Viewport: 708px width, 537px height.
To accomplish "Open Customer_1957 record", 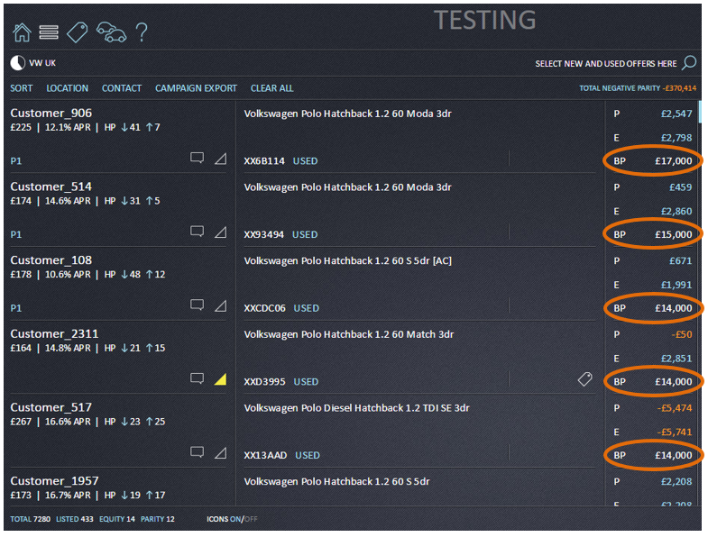I will tap(54, 480).
